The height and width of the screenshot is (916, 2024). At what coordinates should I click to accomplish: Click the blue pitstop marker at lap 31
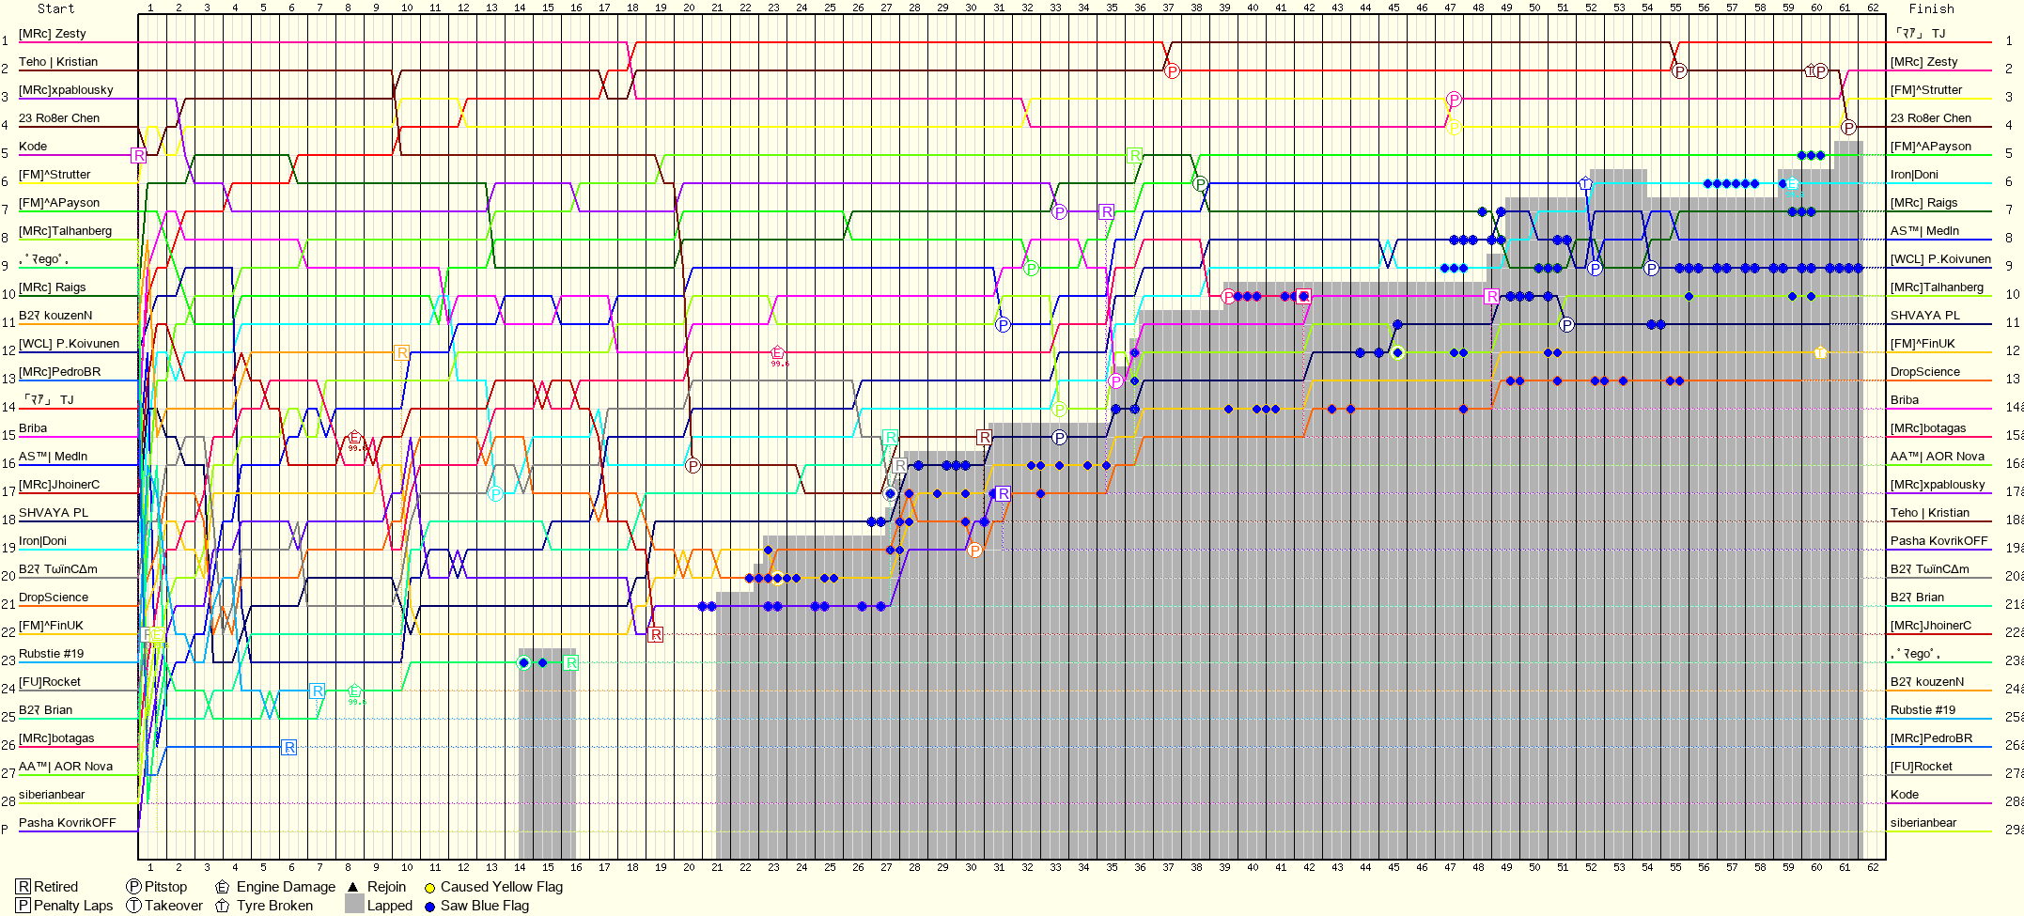click(1003, 324)
